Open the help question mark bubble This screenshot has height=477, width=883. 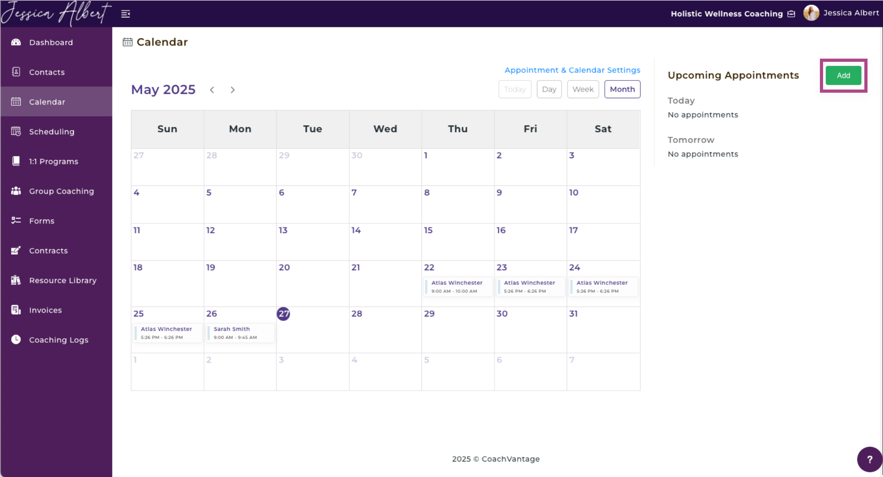(x=870, y=460)
